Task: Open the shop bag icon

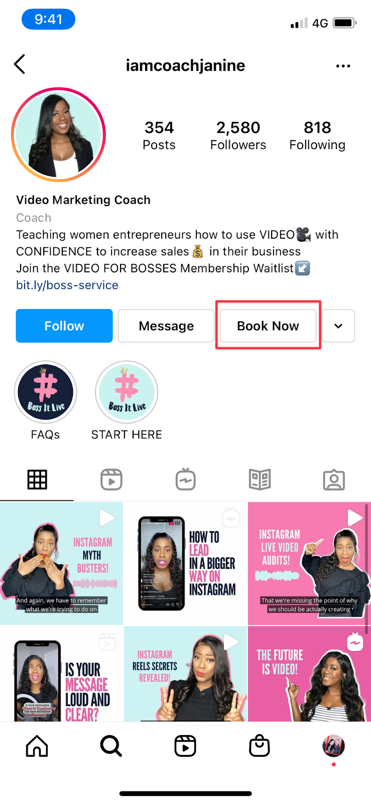Action: pos(260,746)
